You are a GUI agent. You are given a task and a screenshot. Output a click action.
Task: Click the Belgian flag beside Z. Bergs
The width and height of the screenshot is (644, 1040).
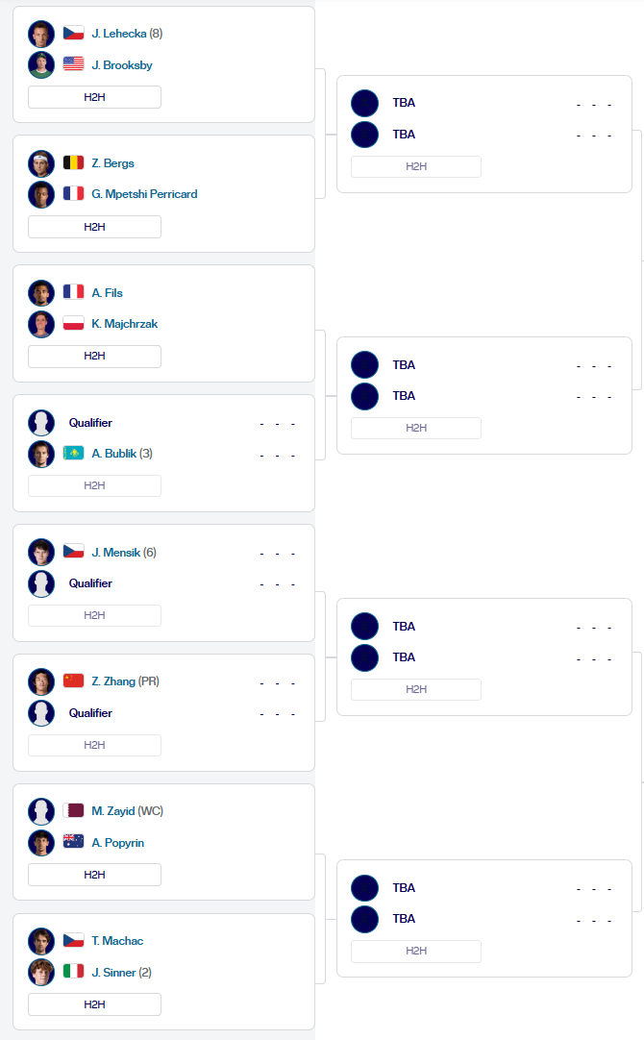(x=73, y=163)
